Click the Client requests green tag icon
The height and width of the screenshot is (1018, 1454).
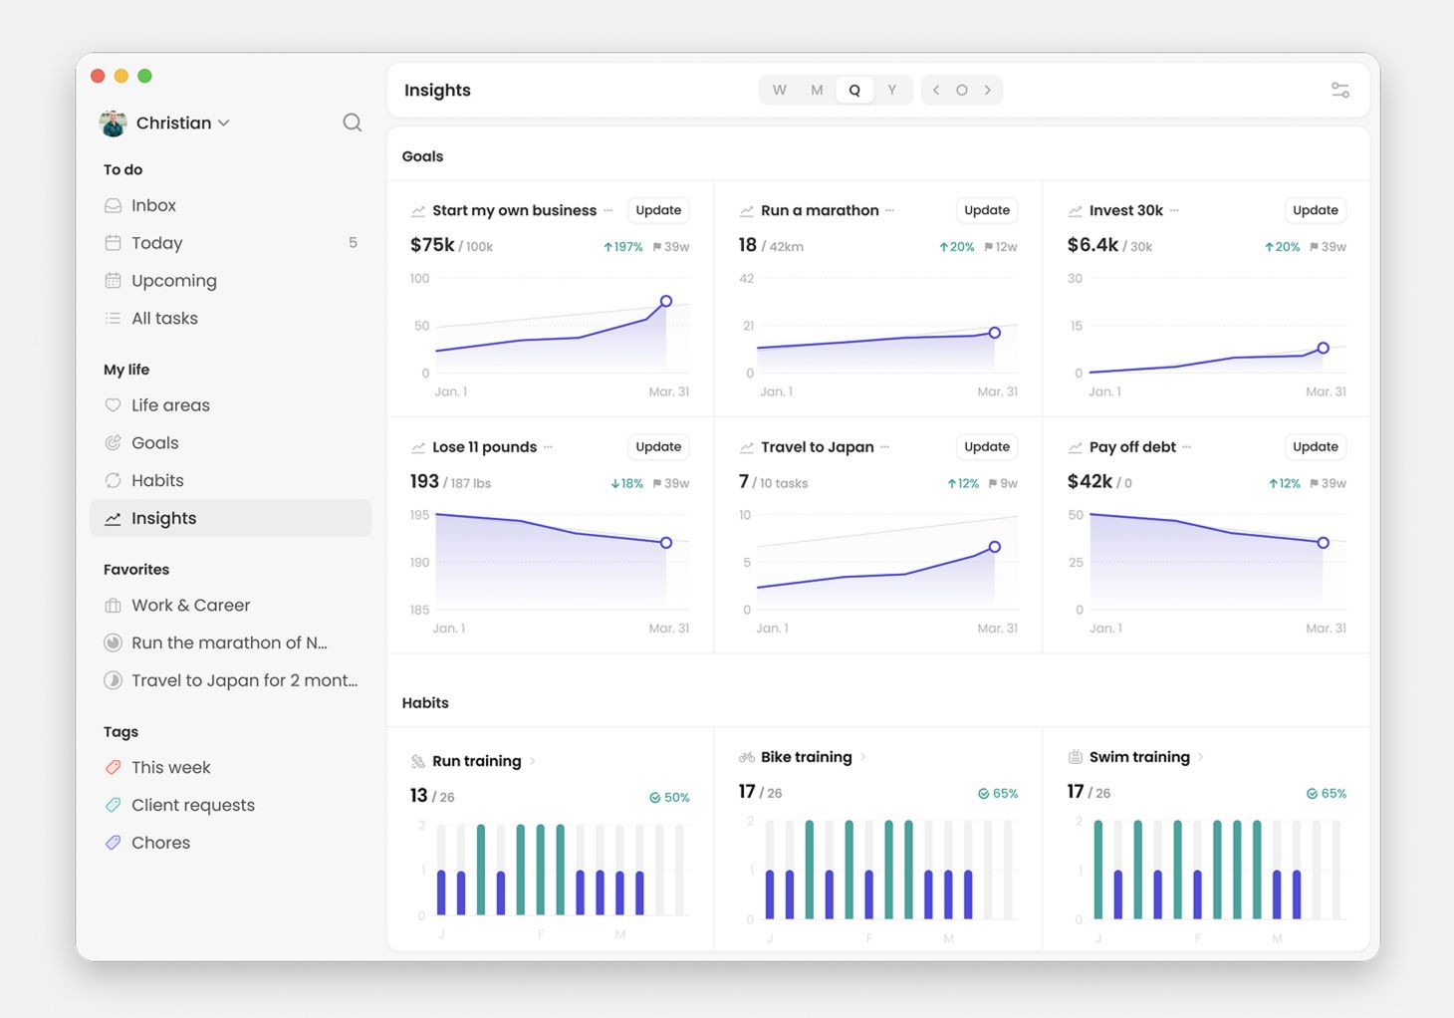click(x=114, y=805)
